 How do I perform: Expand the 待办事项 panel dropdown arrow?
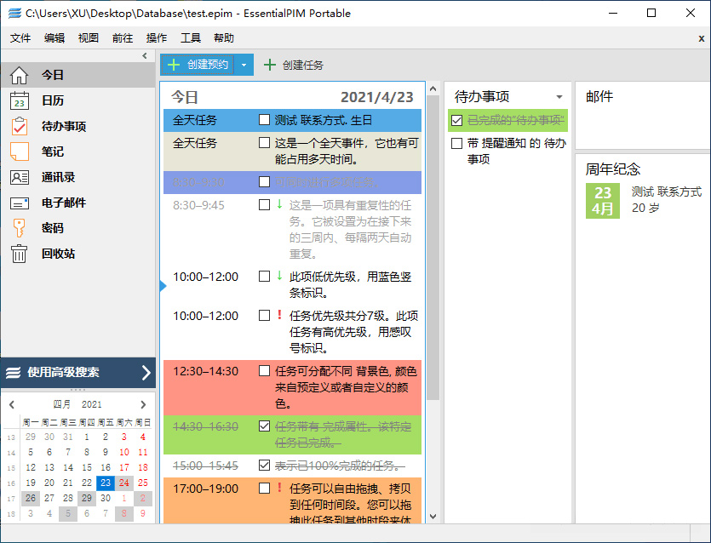559,96
